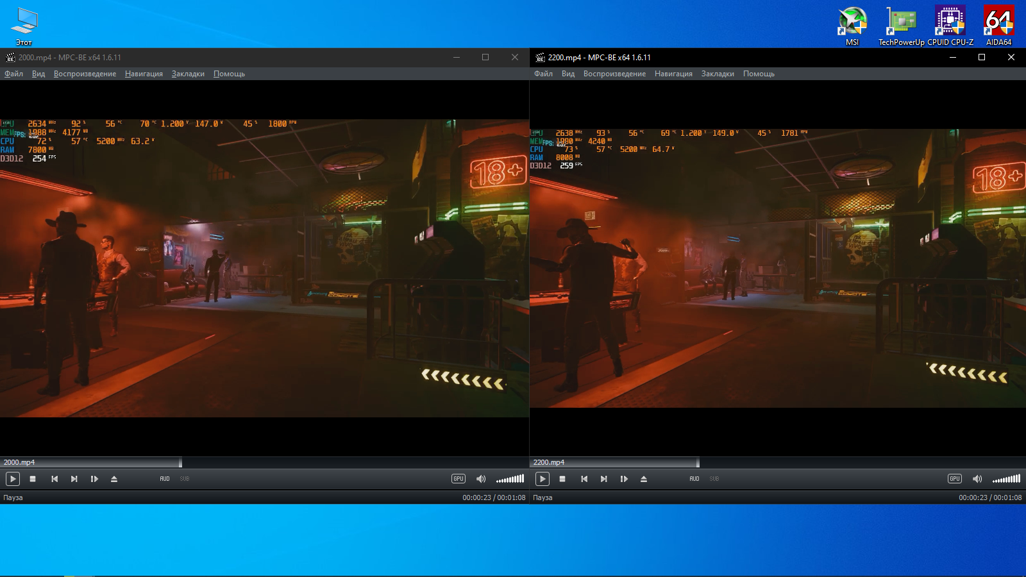The width and height of the screenshot is (1026, 577).
Task: Maximize the 2000.mp4 player window
Action: point(485,57)
